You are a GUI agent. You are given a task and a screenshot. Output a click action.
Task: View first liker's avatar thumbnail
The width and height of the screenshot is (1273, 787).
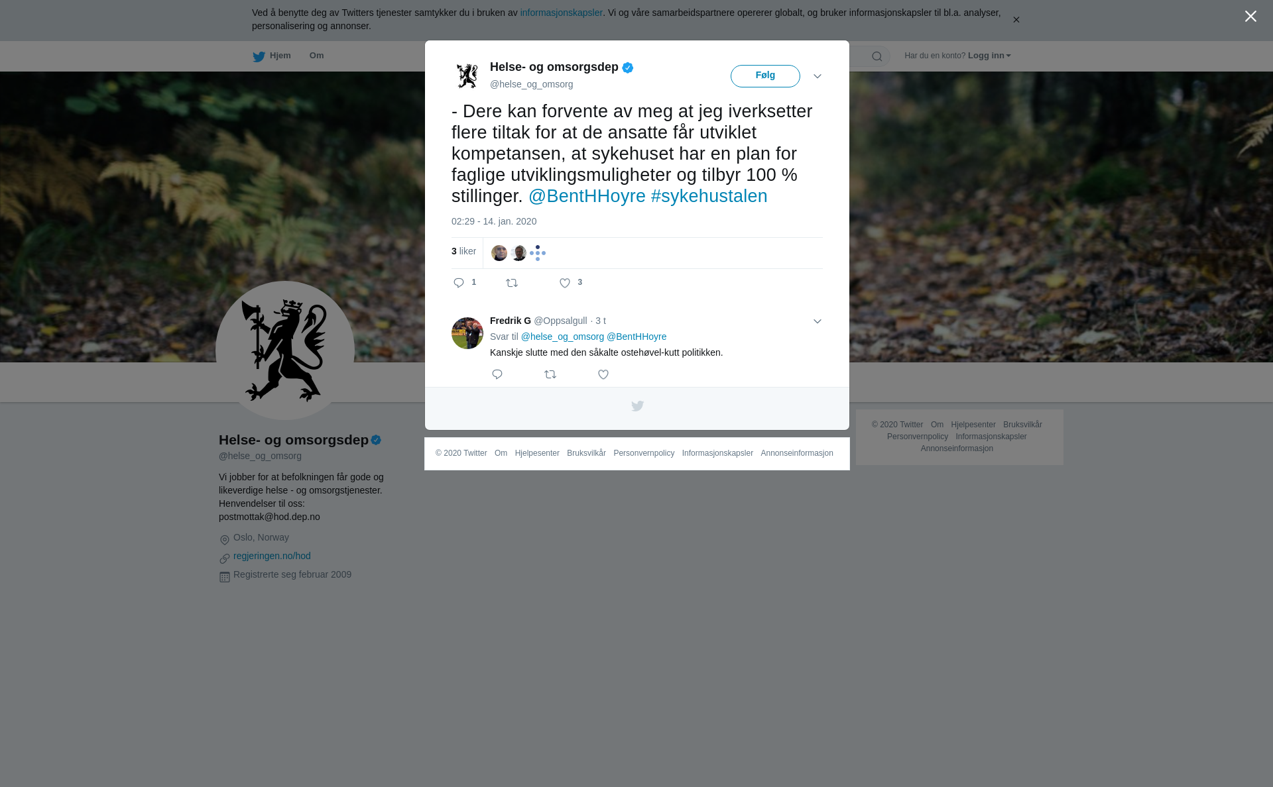[x=499, y=253]
